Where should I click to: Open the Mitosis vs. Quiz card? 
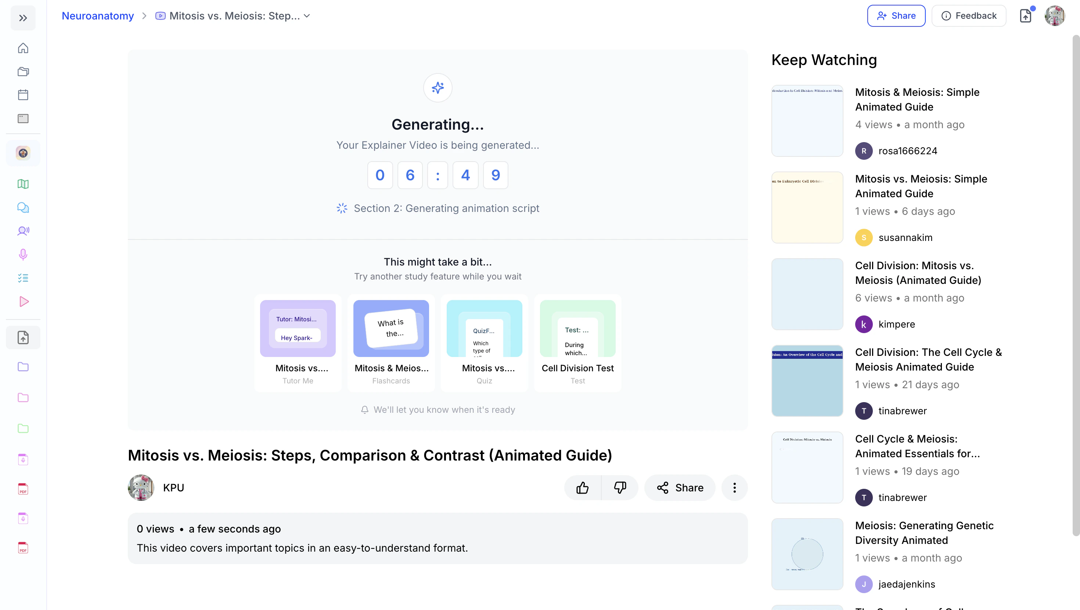(x=484, y=343)
